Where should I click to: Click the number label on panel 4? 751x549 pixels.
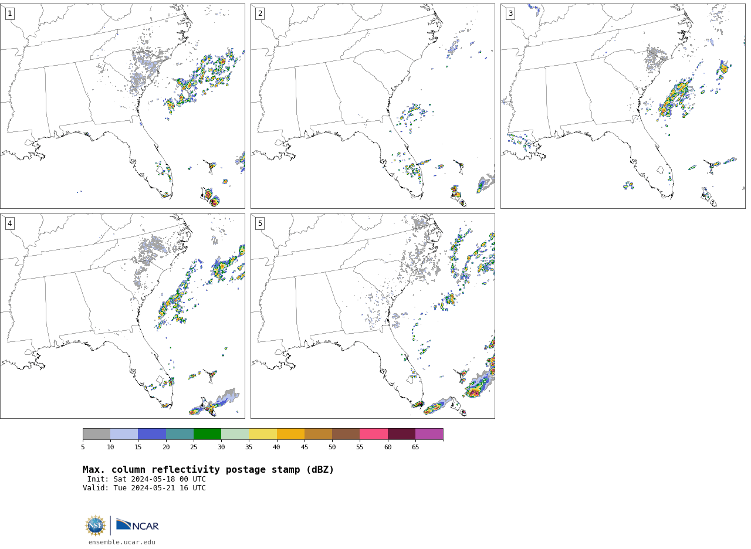click(x=9, y=223)
